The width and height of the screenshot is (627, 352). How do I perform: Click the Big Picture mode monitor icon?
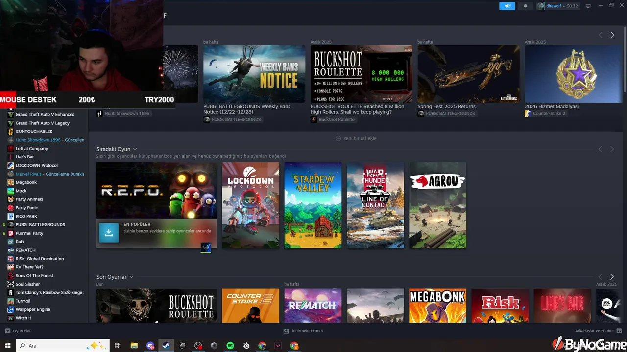[x=588, y=6]
